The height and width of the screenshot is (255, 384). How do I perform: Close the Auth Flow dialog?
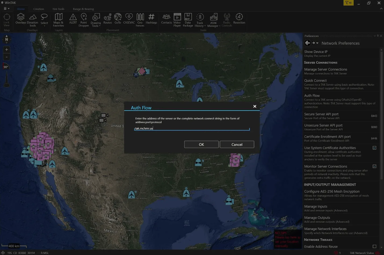tap(255, 106)
